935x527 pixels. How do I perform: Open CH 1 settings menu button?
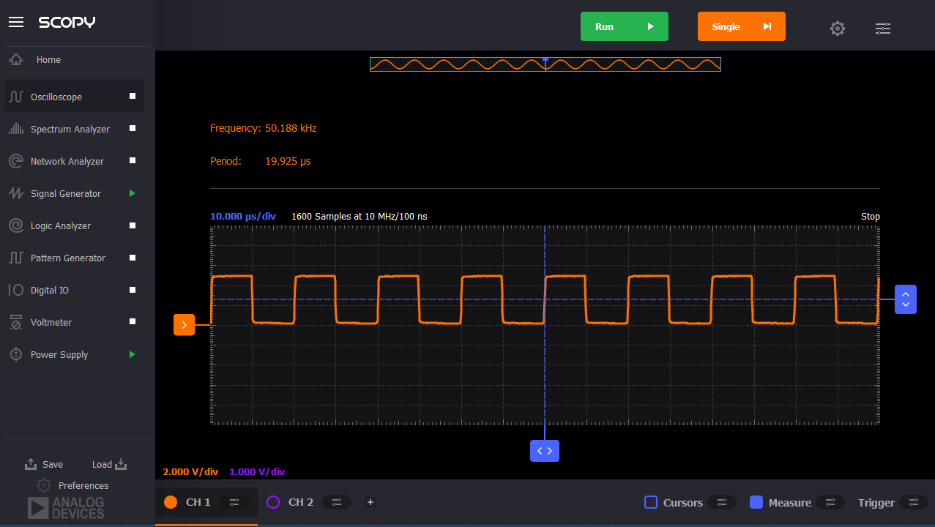(234, 502)
